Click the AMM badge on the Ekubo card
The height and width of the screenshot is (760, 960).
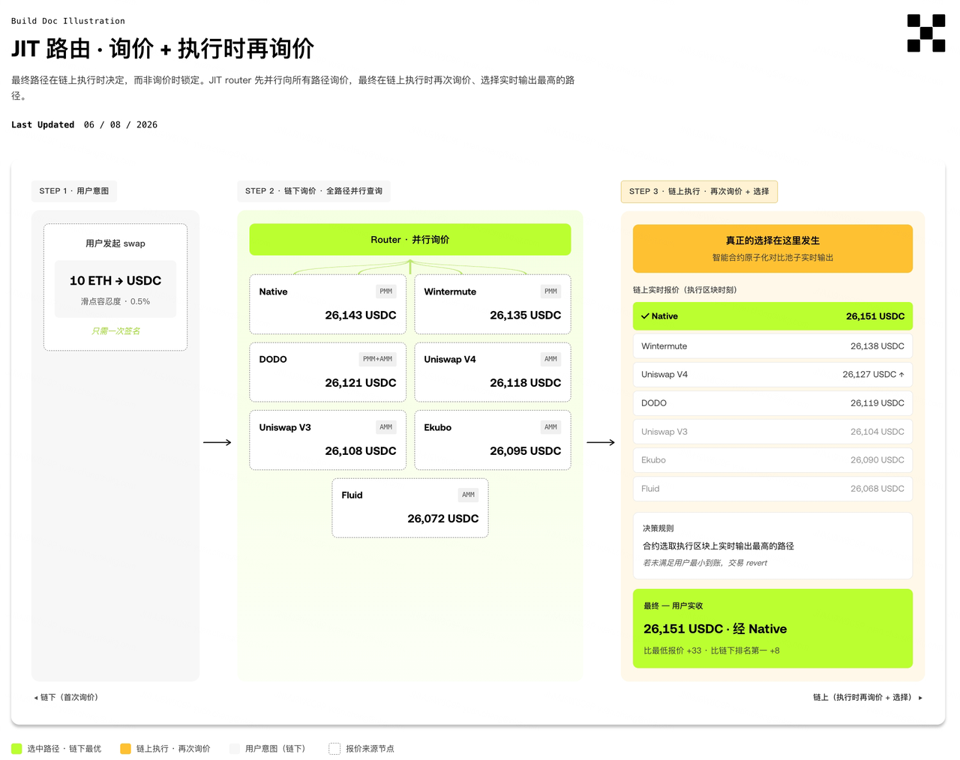click(551, 427)
